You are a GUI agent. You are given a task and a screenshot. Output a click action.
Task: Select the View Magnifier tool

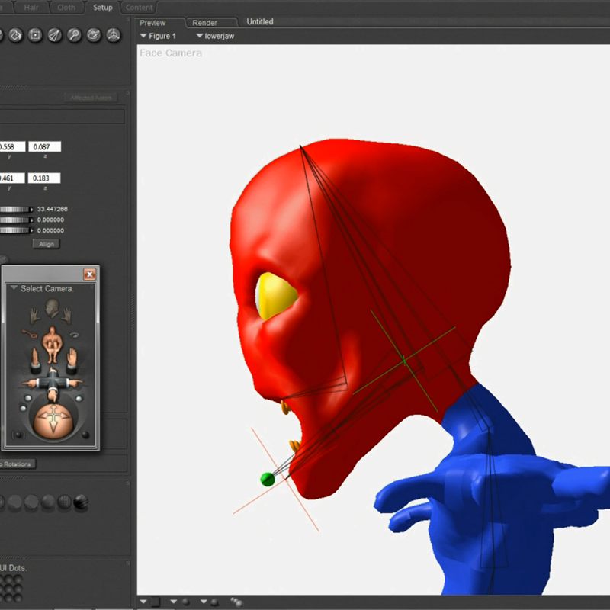tap(74, 35)
